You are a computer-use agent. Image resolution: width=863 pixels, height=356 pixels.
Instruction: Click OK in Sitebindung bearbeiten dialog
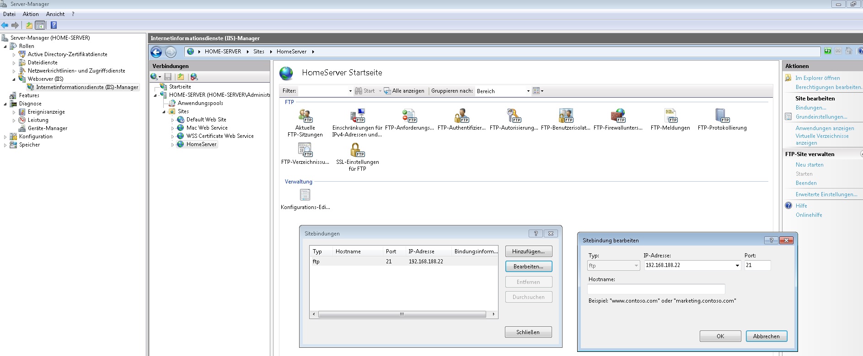tap(720, 336)
